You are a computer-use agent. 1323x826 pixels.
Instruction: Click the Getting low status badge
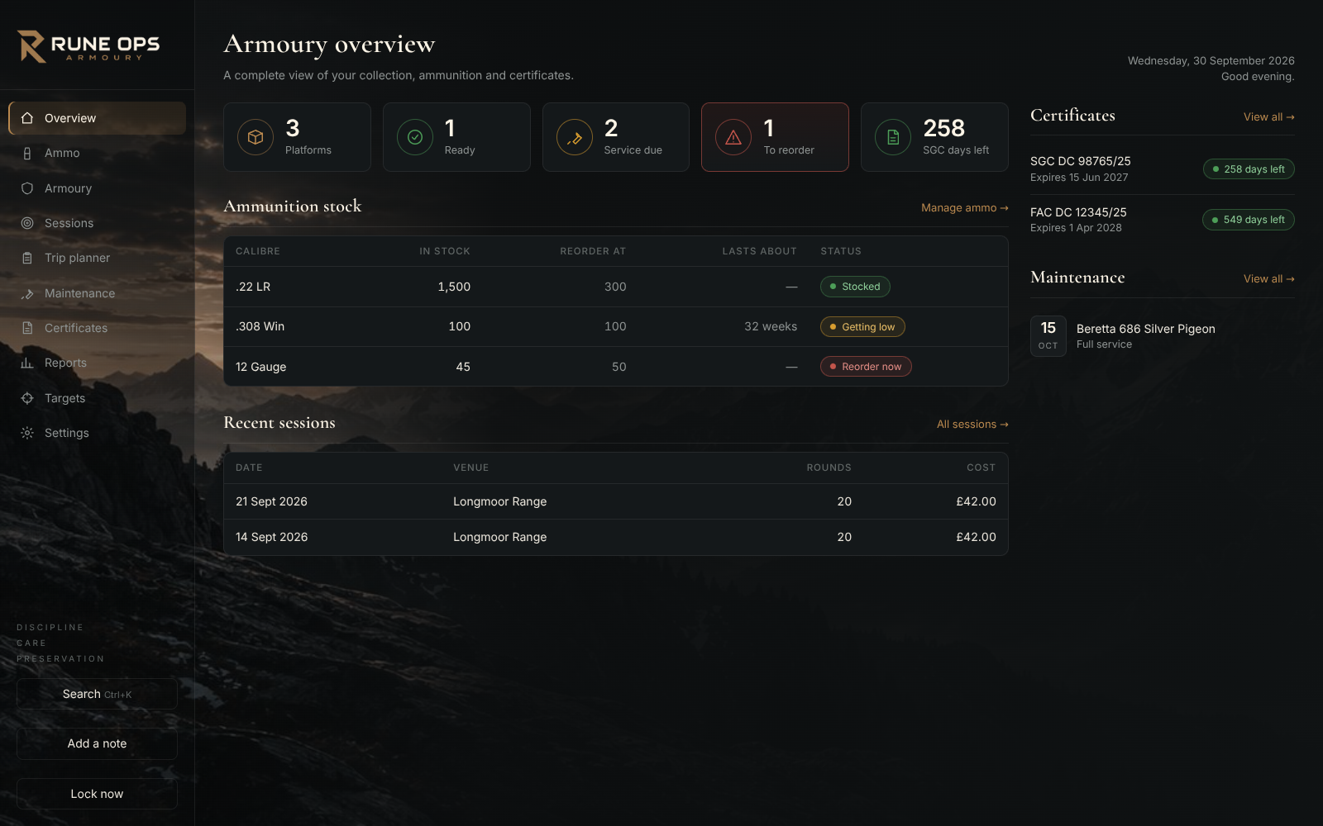tap(862, 327)
